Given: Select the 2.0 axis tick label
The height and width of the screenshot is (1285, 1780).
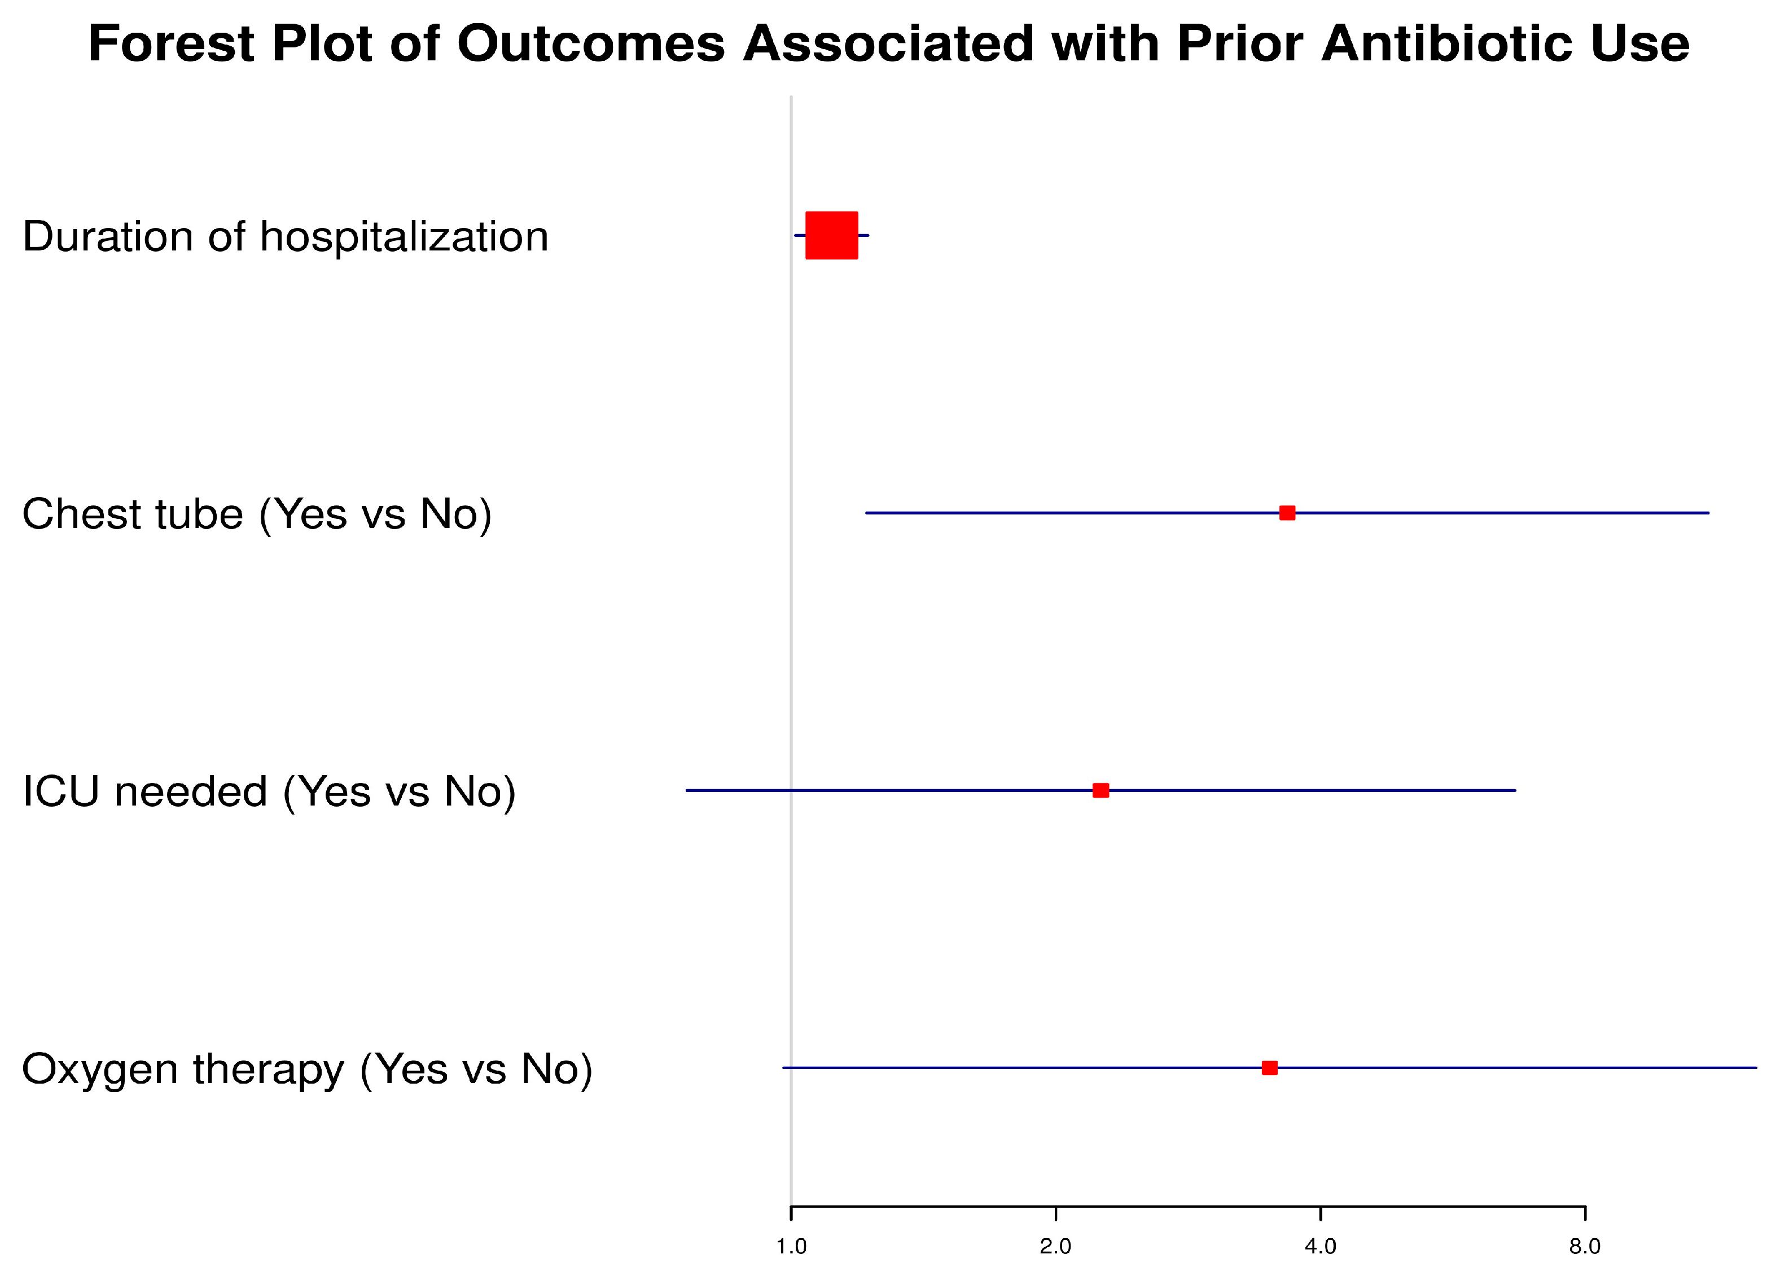Looking at the screenshot, I should (1055, 1247).
